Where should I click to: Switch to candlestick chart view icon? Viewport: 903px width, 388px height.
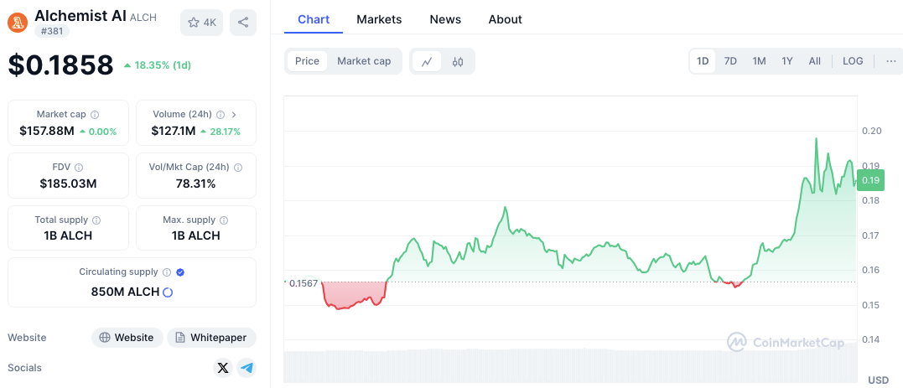tap(458, 62)
